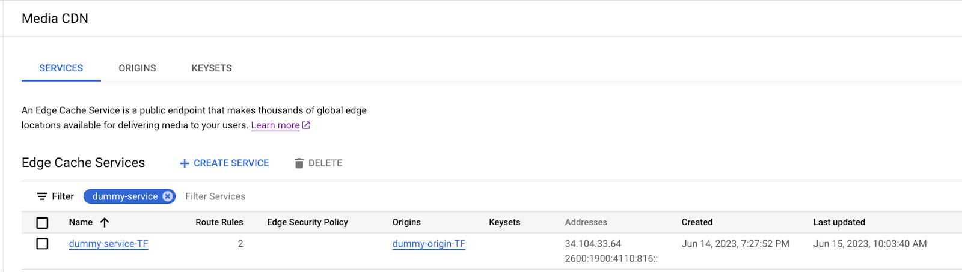This screenshot has width=962, height=272.
Task: Select the Services tab
Action: [x=61, y=68]
